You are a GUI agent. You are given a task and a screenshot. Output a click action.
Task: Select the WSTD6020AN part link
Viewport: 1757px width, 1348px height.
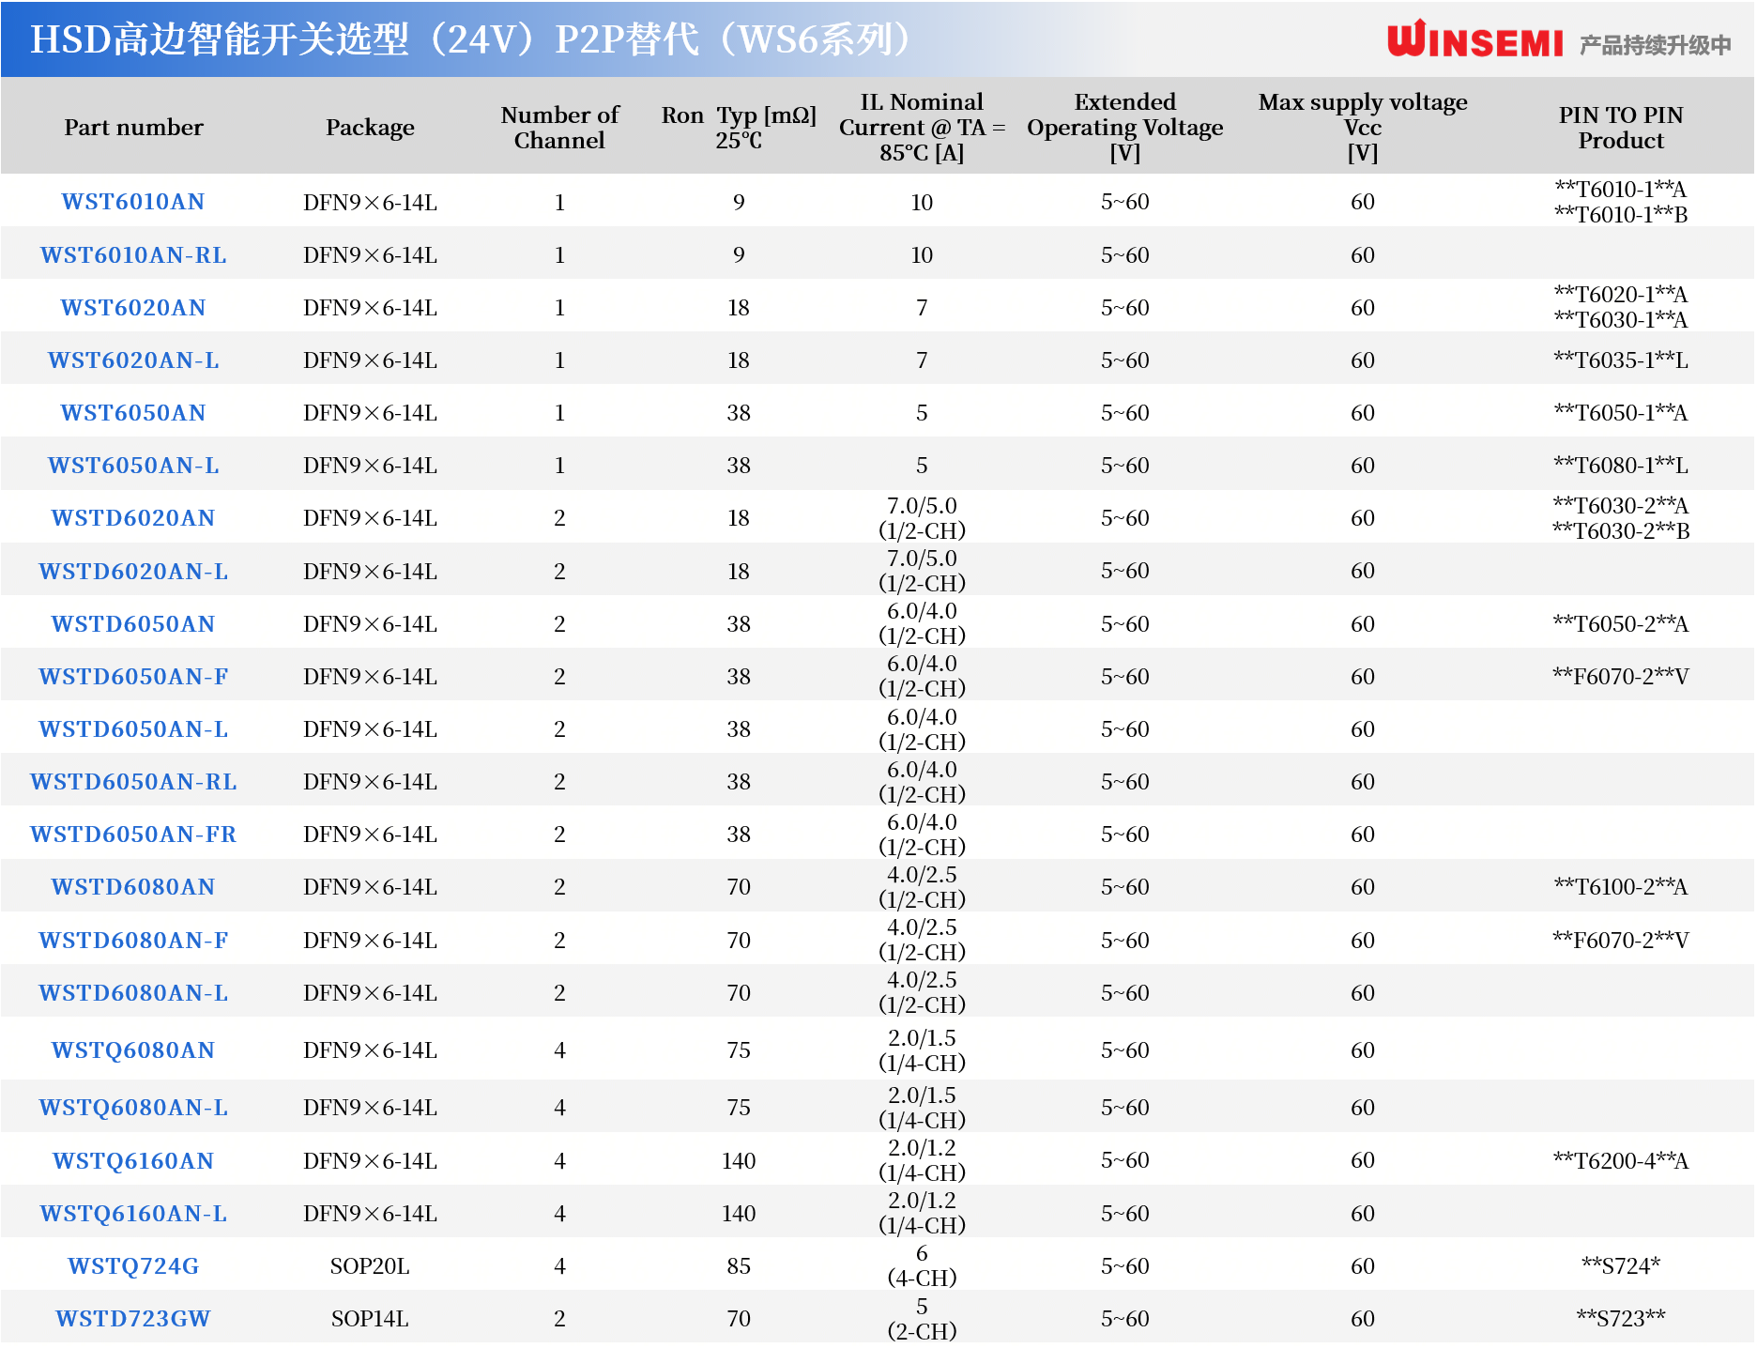click(132, 518)
